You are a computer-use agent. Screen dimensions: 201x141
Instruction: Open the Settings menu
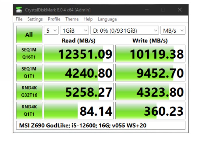point(35,19)
